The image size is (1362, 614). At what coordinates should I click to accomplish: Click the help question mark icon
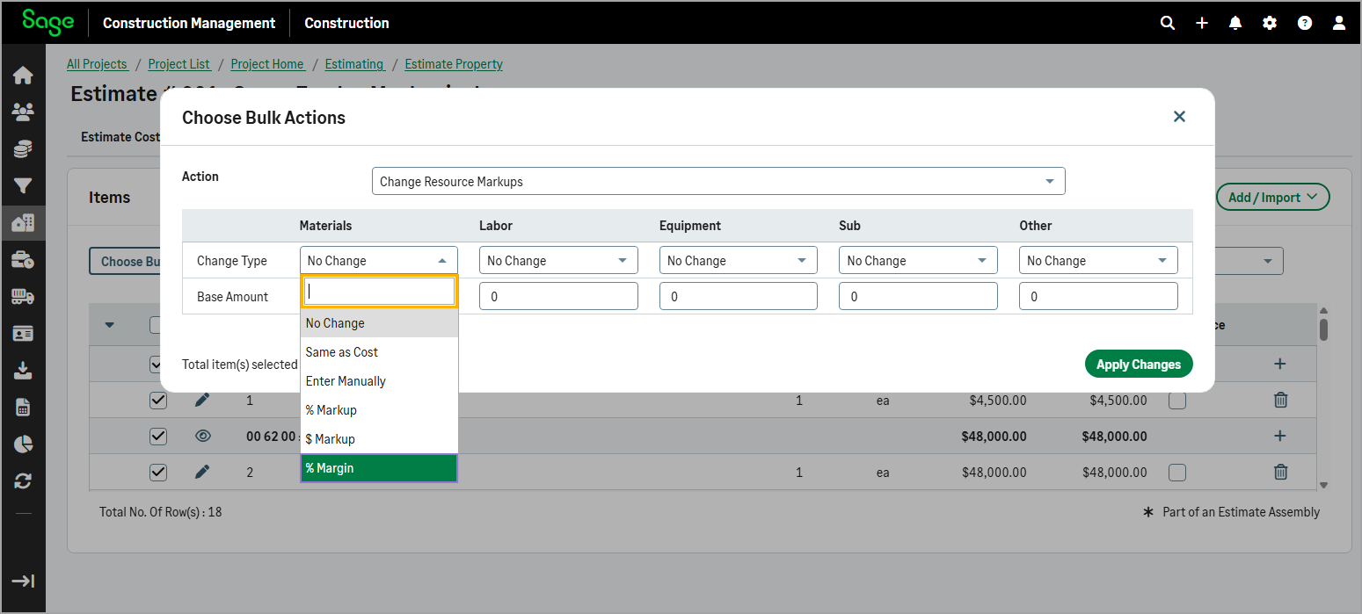(x=1305, y=23)
